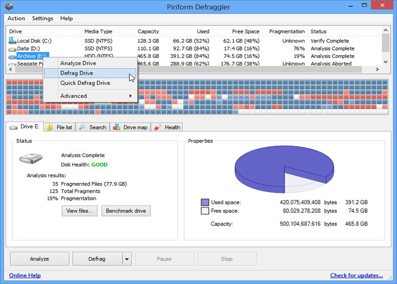Open the Help menu
The image size is (397, 284).
point(66,18)
